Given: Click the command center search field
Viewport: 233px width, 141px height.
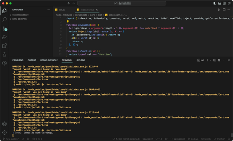Looking at the screenshot, I should tap(122, 3).
